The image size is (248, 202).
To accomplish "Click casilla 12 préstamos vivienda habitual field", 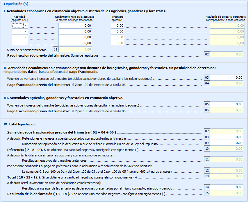I will (x=226, y=170).
